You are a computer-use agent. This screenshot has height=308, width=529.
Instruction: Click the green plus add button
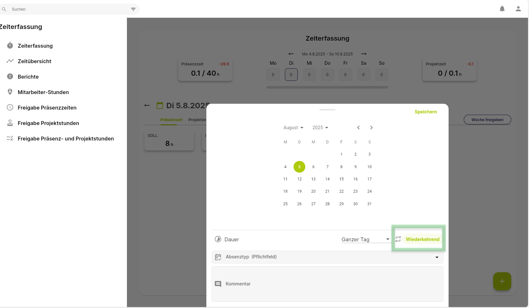[x=502, y=281]
